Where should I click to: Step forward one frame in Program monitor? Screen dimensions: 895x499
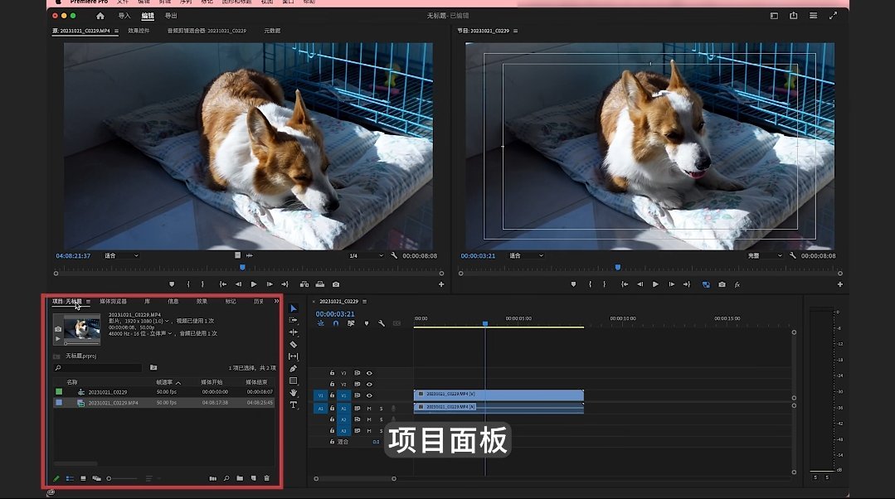point(671,284)
